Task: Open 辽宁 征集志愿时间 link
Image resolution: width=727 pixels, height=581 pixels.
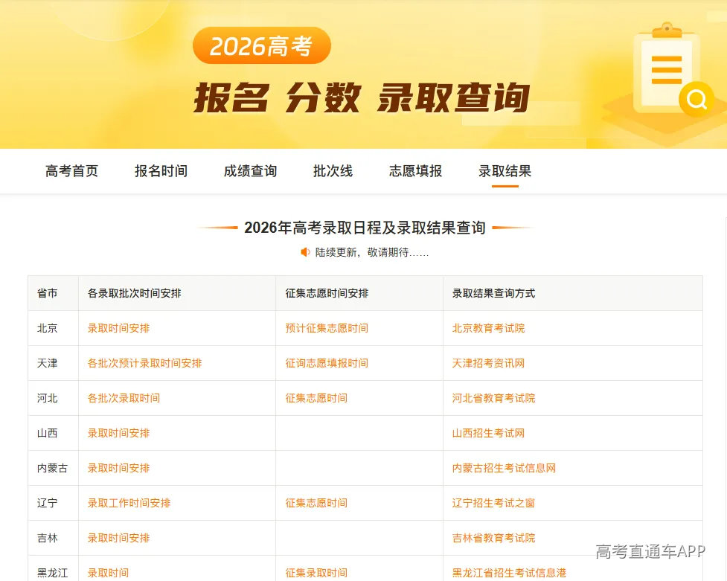Action: coord(316,503)
